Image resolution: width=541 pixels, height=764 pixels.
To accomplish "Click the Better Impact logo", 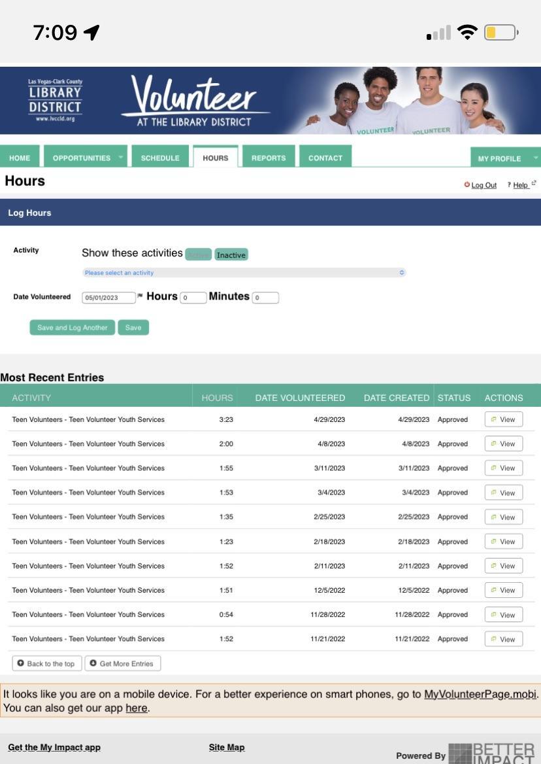I will pos(491,754).
